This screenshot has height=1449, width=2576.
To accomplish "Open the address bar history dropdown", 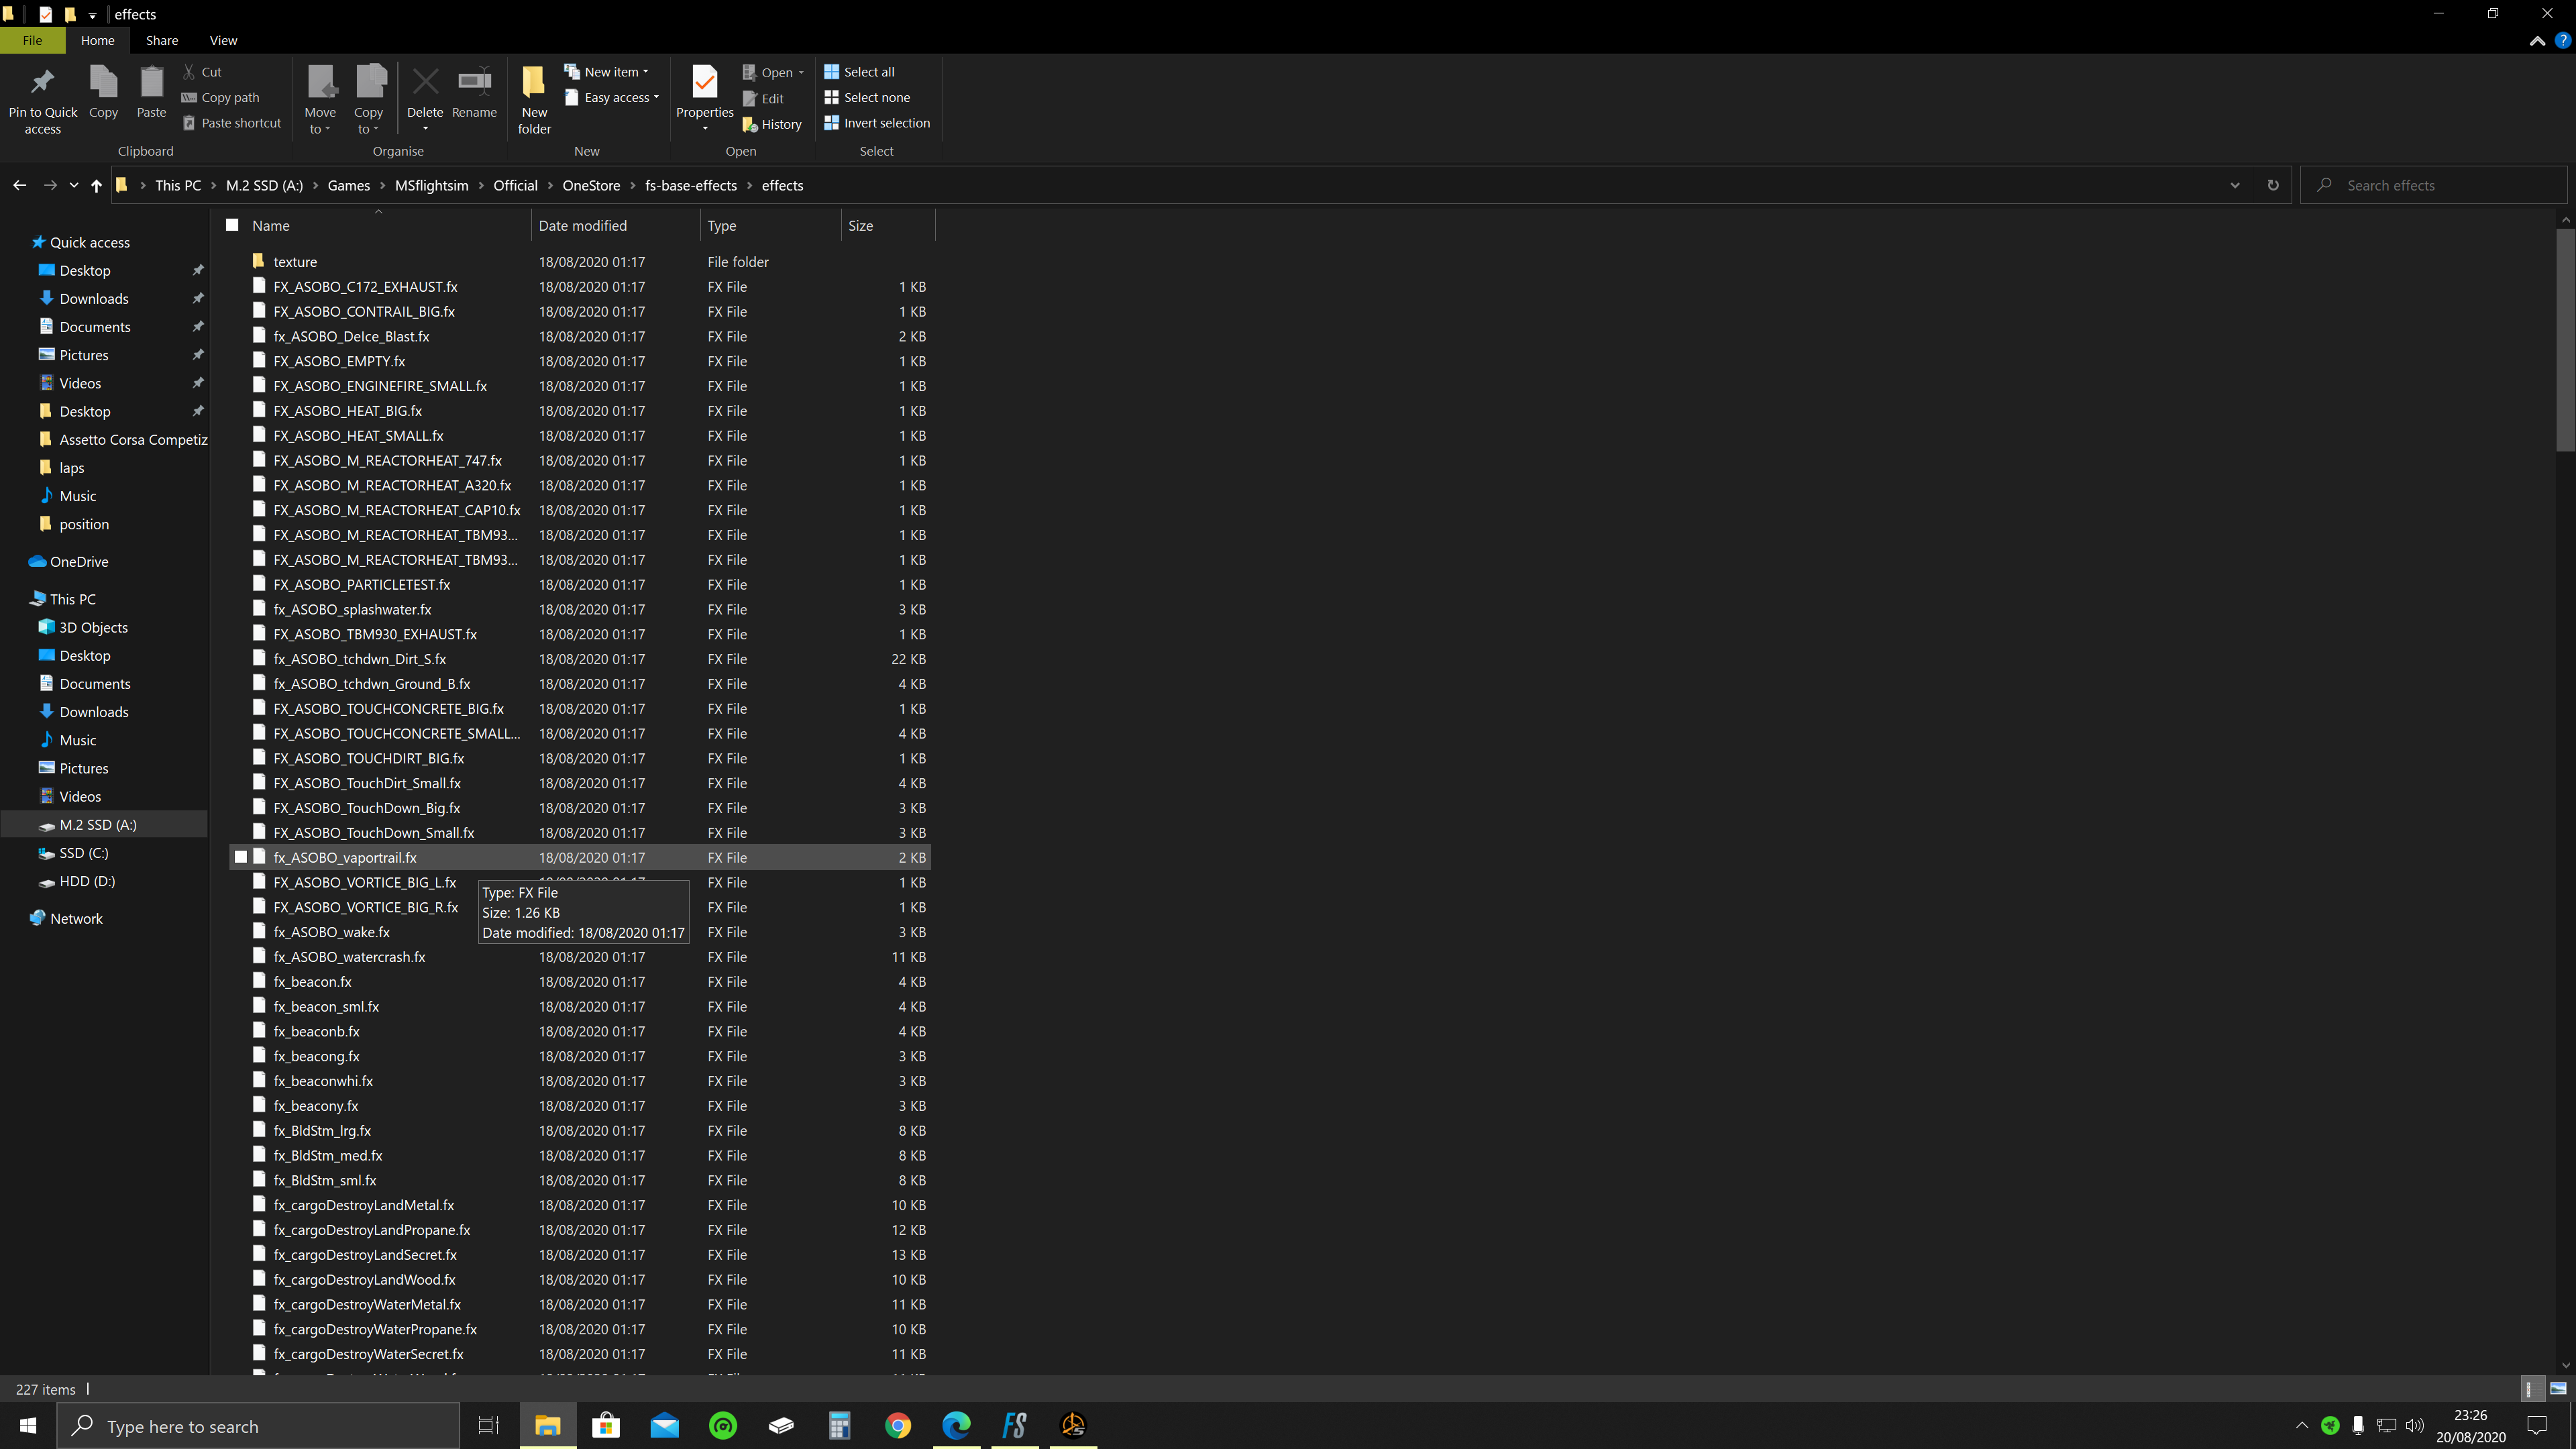I will pos(2235,186).
